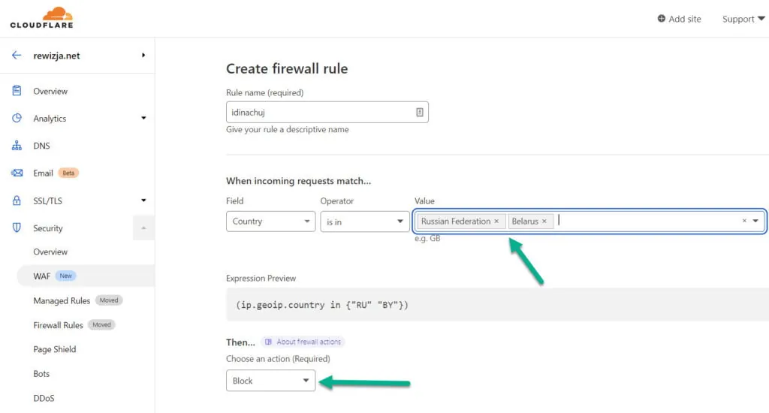769x413 pixels.
Task: Click the Moved badge beside Firewall Rules
Action: coord(101,324)
